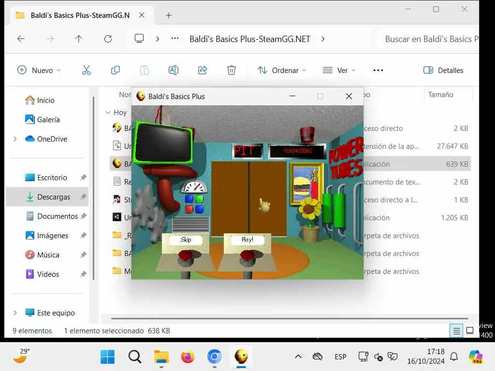Click the Delete trash icon in toolbar
The image size is (495, 371).
[x=232, y=70]
